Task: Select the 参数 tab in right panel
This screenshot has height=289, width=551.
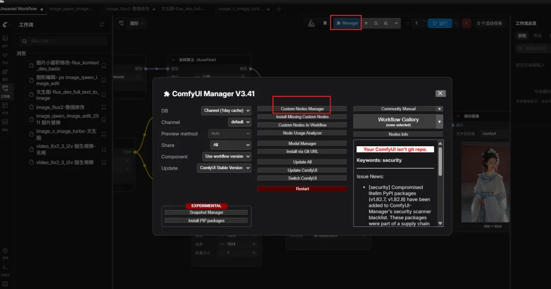Action: point(522,36)
